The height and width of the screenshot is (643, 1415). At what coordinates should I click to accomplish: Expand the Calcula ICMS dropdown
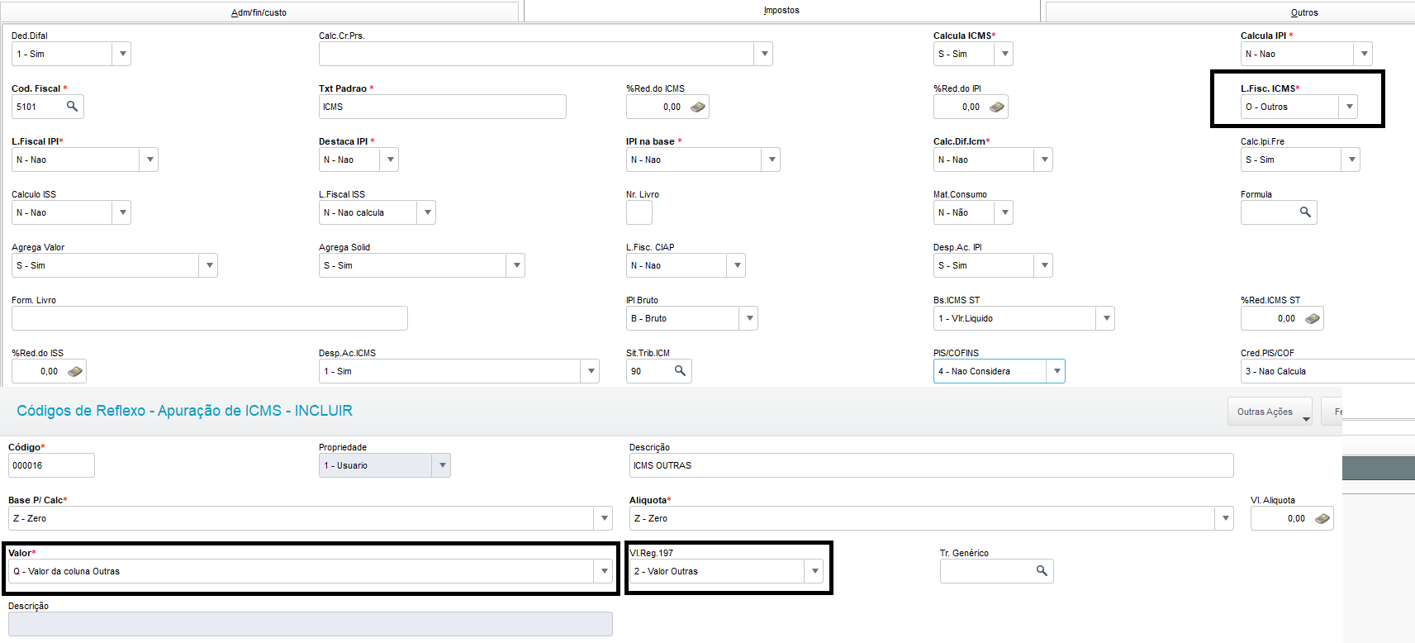coord(1004,54)
